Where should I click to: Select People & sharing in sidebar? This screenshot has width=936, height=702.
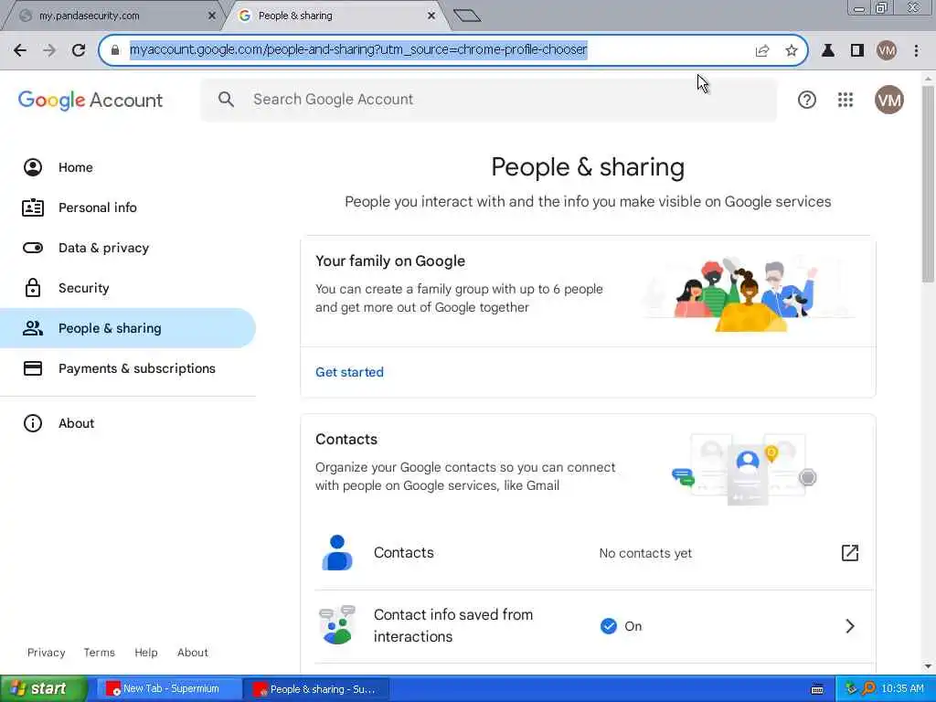click(128, 328)
